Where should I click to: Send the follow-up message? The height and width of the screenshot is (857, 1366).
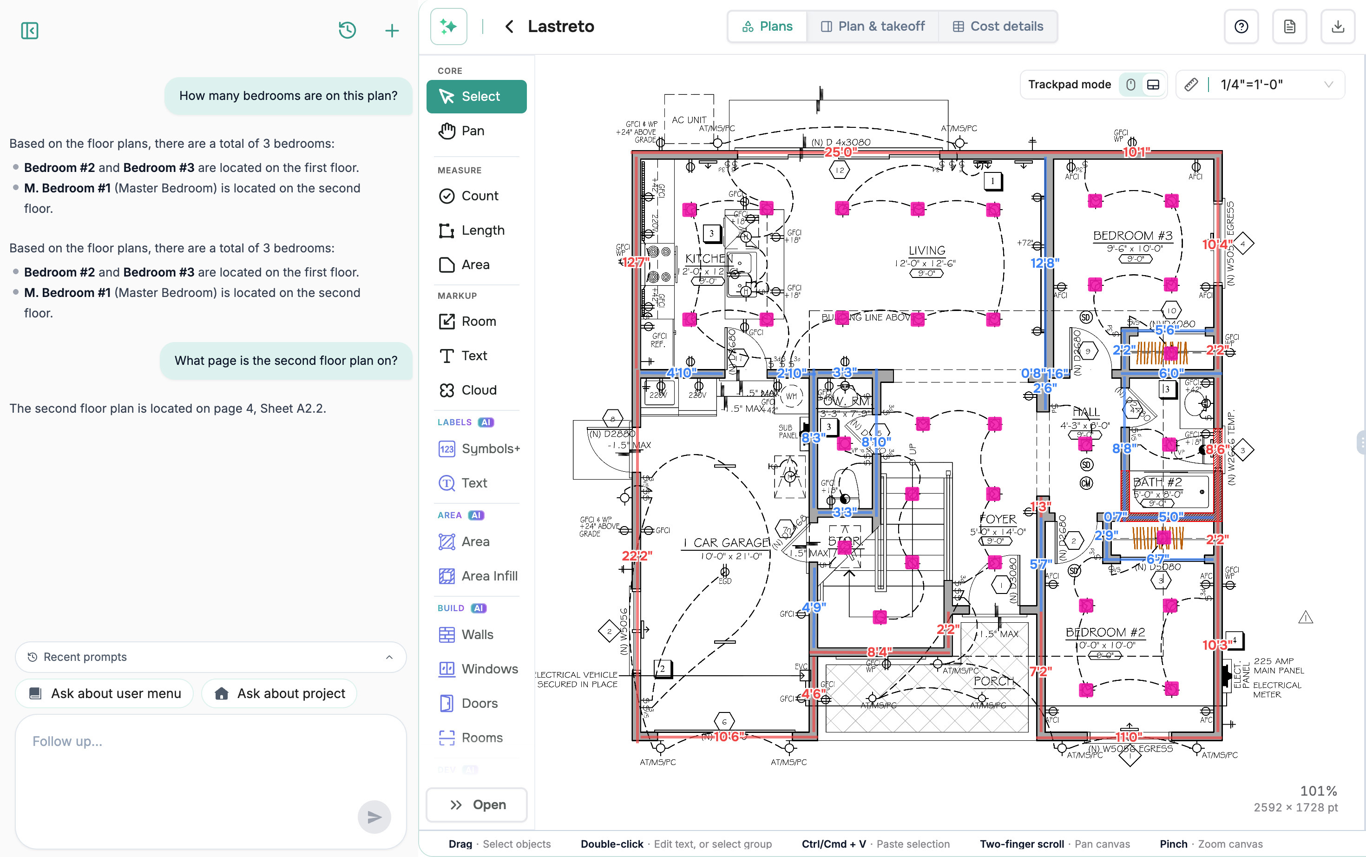[374, 817]
